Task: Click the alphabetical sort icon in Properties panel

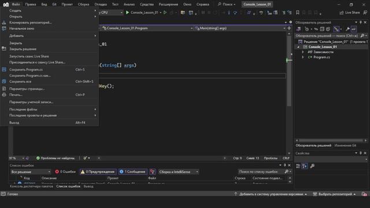Action: (305, 166)
